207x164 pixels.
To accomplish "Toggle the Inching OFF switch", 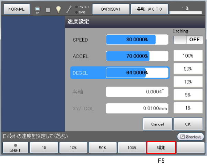I will pos(188,39).
